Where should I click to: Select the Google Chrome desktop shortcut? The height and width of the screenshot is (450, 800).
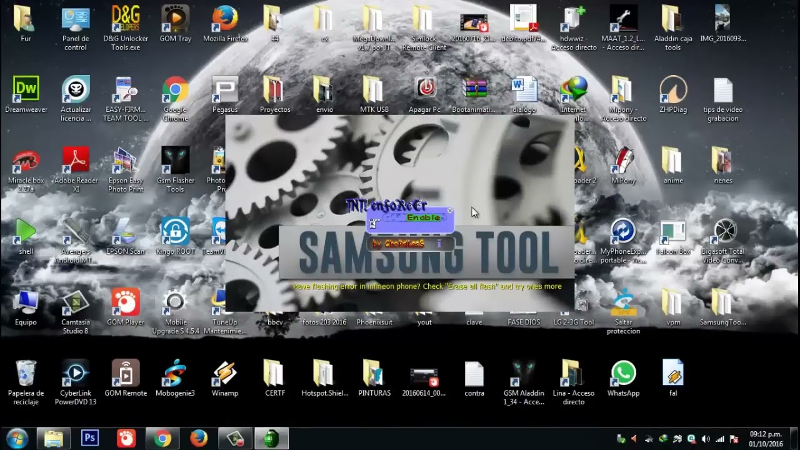tap(176, 100)
